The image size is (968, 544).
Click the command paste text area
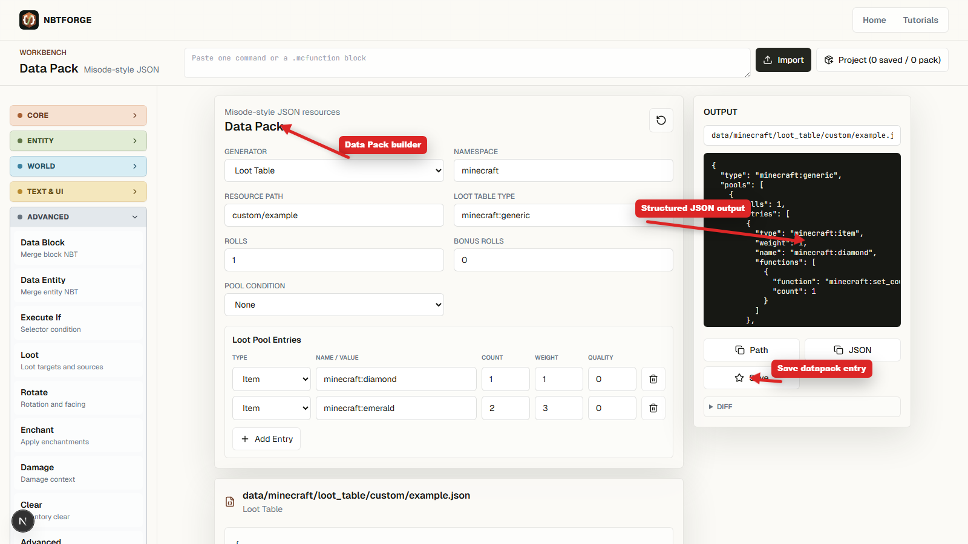coord(467,63)
